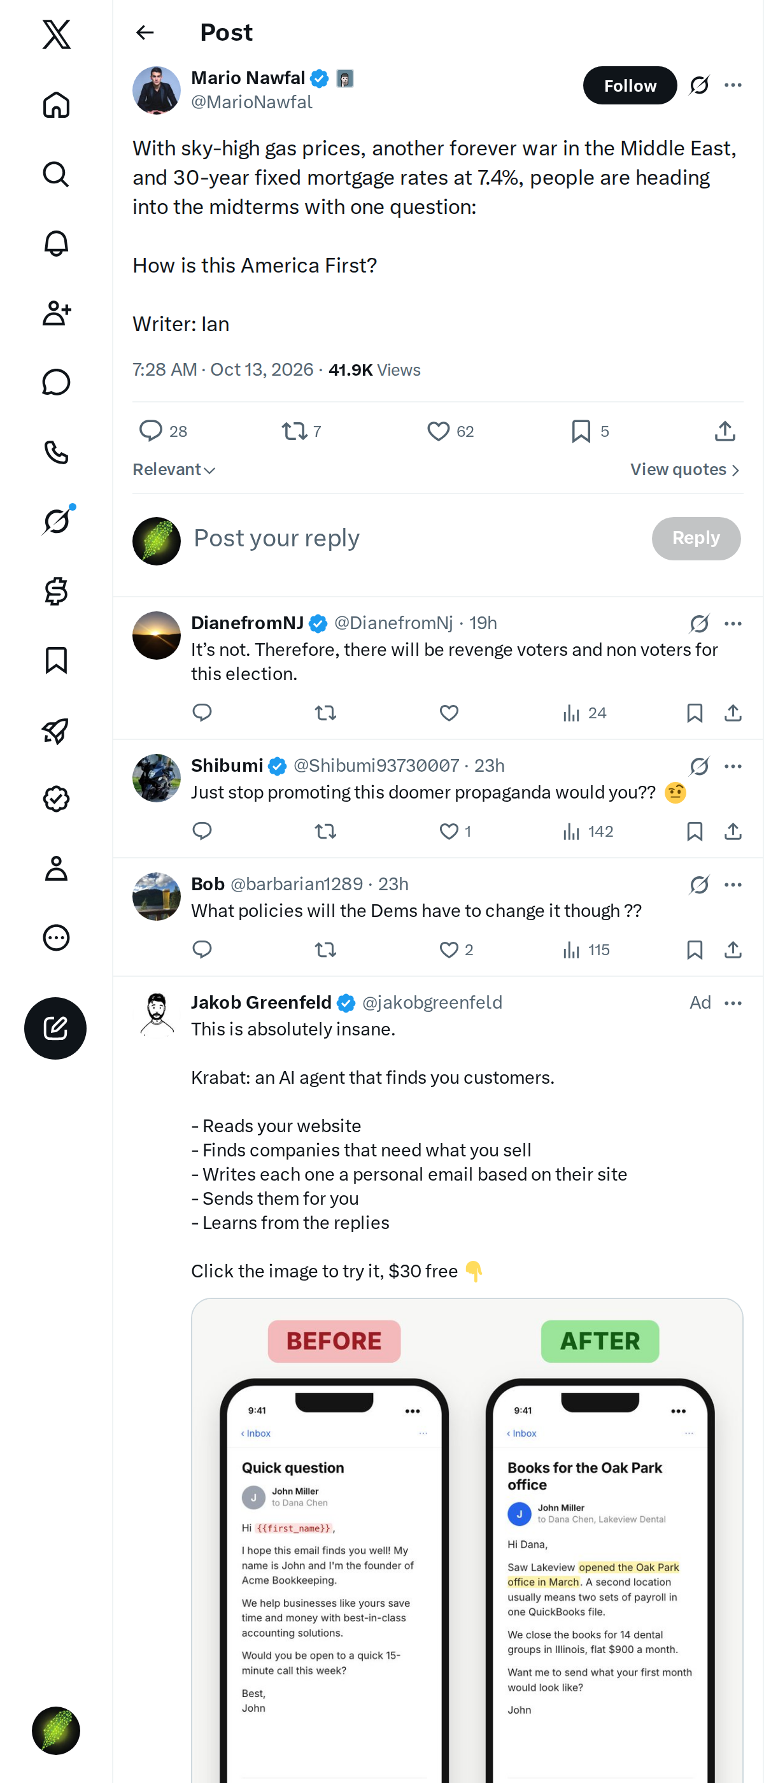The image size is (764, 1783).
Task: Open more options on Jakob Greenfeld ad
Action: (733, 1002)
